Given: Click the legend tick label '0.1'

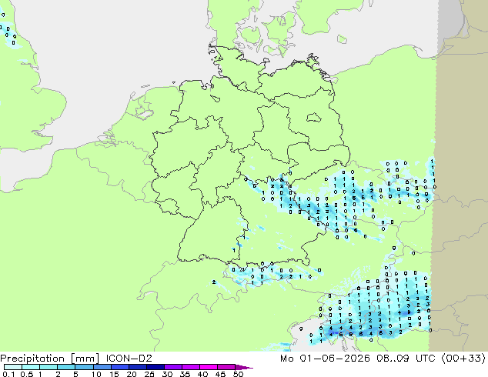Looking at the screenshot, I should coord(9,374).
